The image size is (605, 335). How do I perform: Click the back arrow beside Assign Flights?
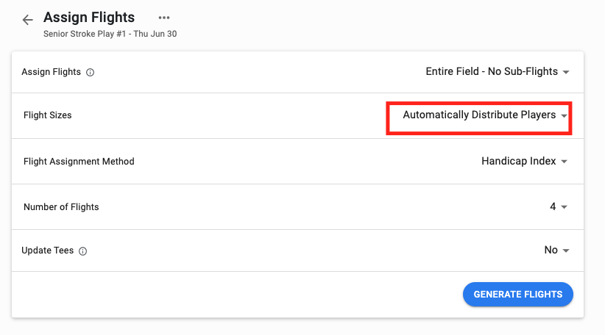click(x=28, y=20)
